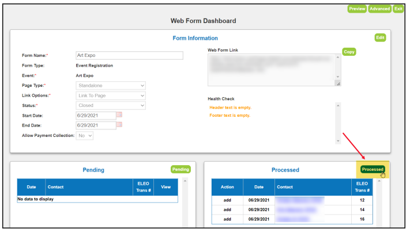Click the Start Date field
The height and width of the screenshot is (229, 410).
[96, 116]
